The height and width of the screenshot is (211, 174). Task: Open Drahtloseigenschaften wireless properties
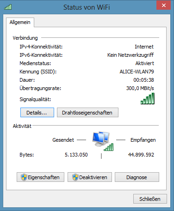coord(87,113)
